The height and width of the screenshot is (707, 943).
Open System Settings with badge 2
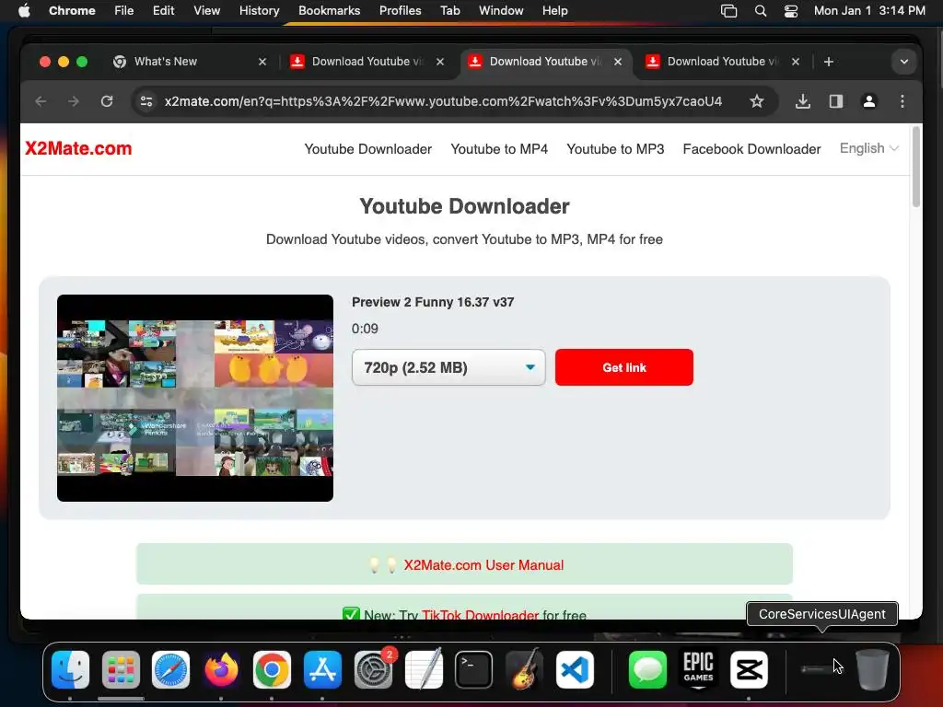374,669
